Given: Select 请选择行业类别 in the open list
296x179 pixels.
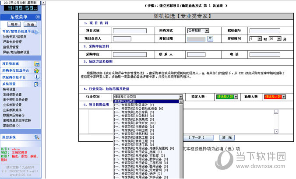Looking at the screenshot, I should click(x=146, y=102).
